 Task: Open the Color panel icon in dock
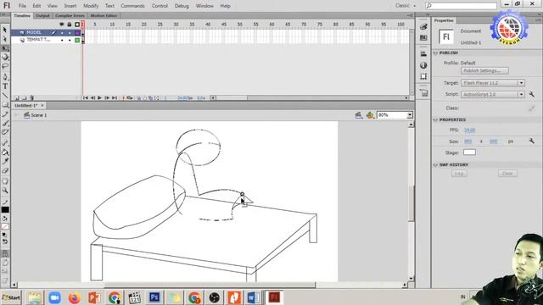(x=423, y=26)
